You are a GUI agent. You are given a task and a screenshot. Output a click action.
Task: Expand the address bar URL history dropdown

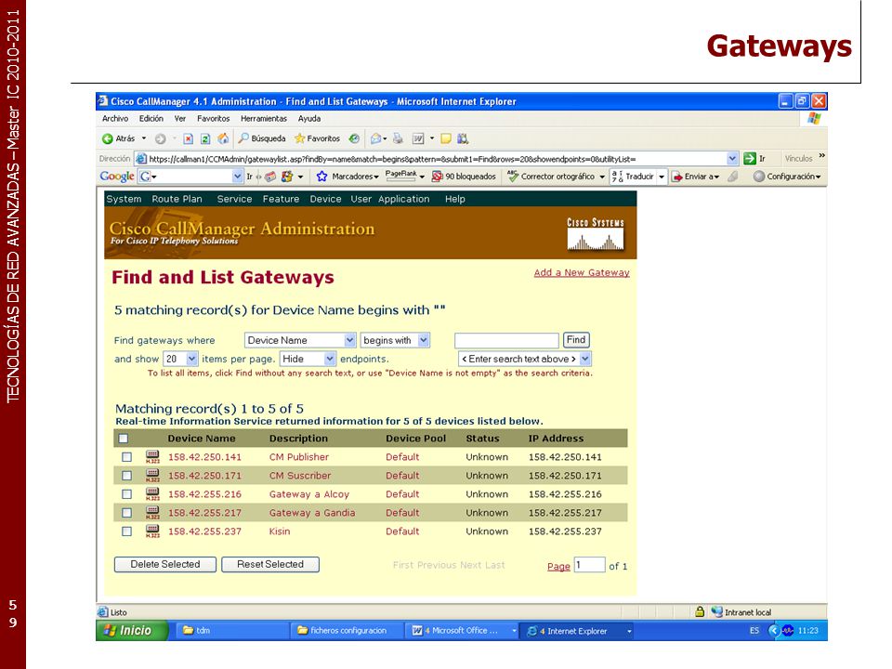[x=732, y=159]
